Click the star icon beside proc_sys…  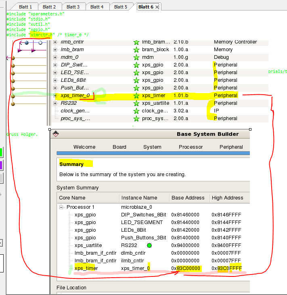136,118
